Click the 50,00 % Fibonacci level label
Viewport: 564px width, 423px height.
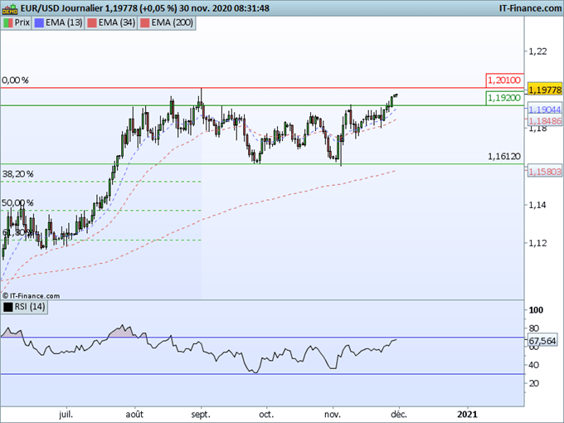pyautogui.click(x=17, y=203)
